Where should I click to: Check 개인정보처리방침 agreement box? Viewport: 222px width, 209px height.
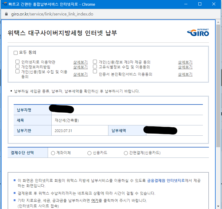[17, 67]
